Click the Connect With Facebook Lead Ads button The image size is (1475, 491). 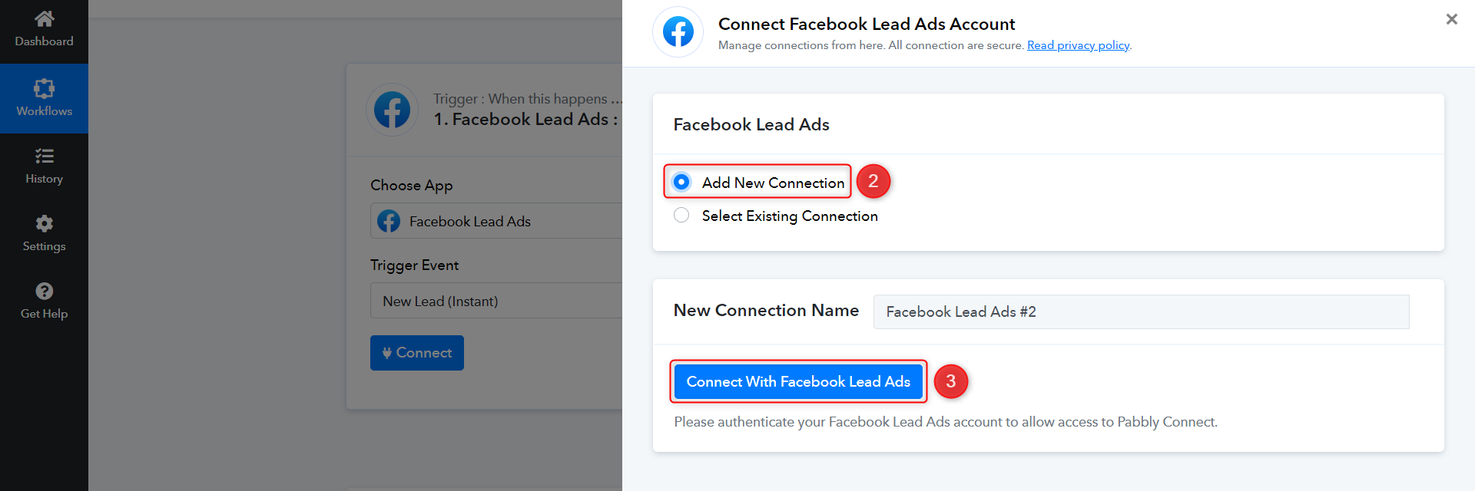click(x=798, y=381)
